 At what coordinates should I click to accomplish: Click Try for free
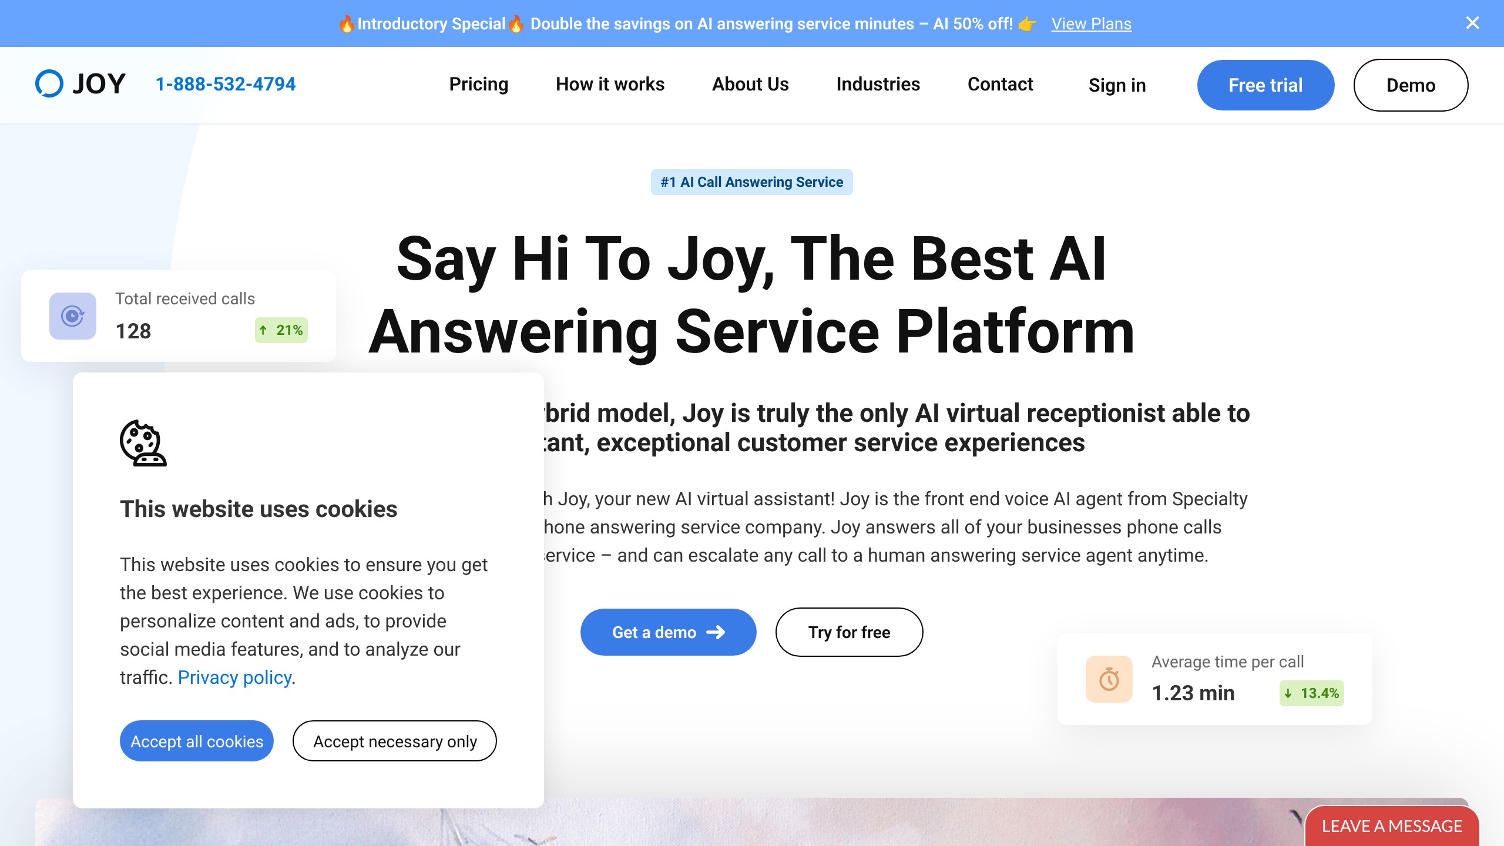848,632
